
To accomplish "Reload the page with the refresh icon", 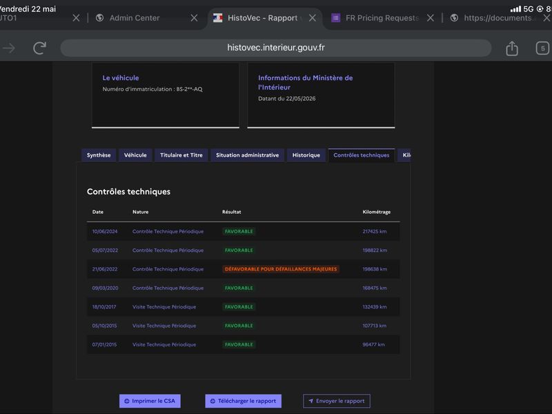I will pyautogui.click(x=39, y=48).
